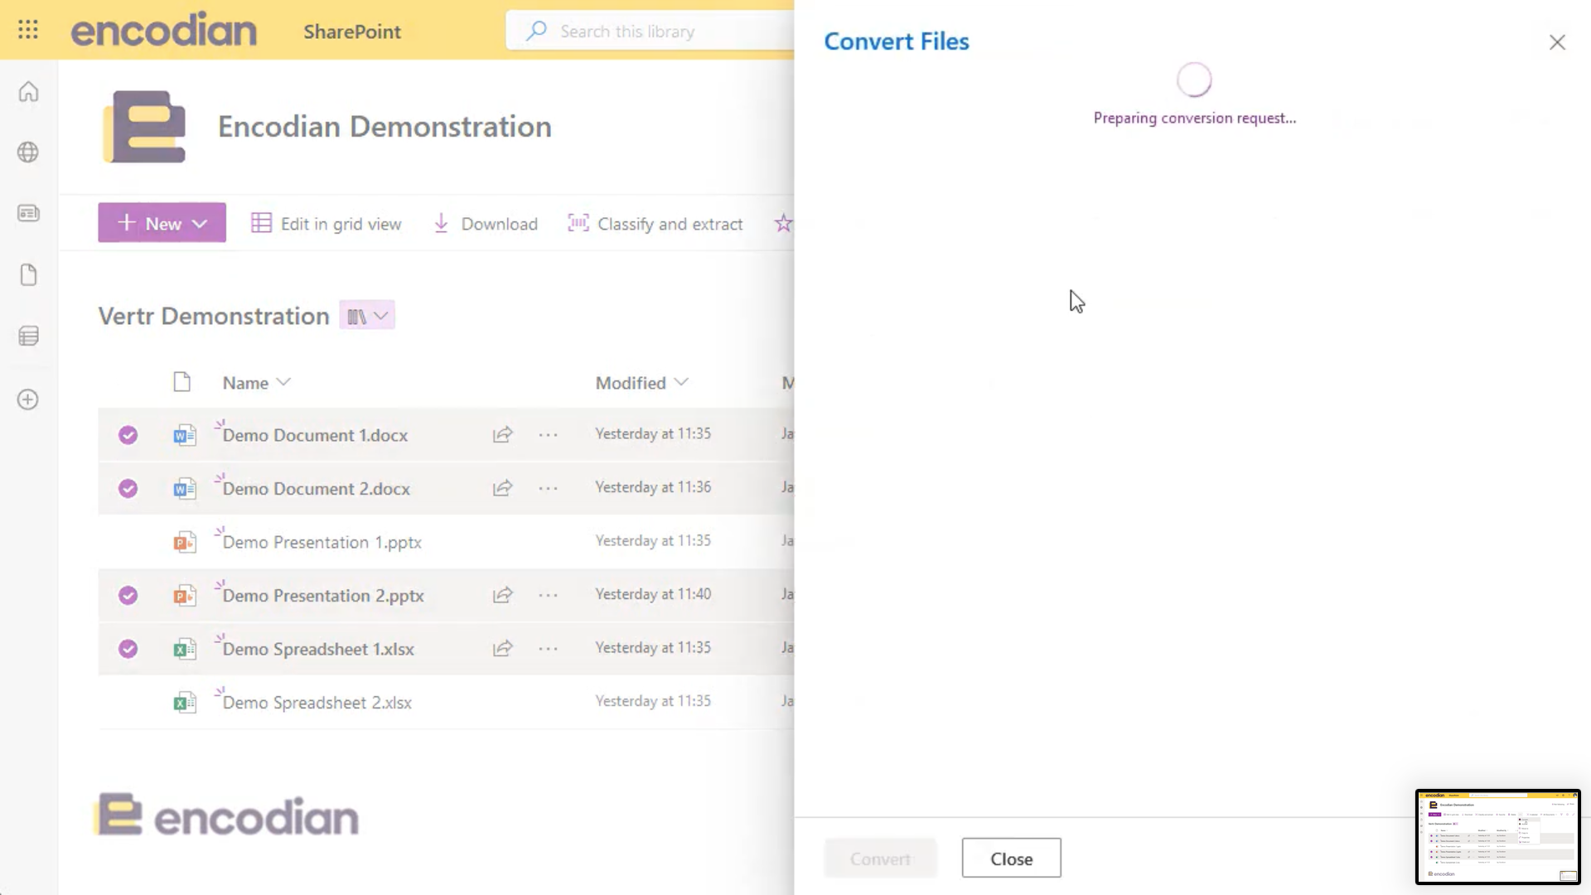Click the Encodian Demonstration site logo
This screenshot has height=895, width=1591.
(144, 127)
